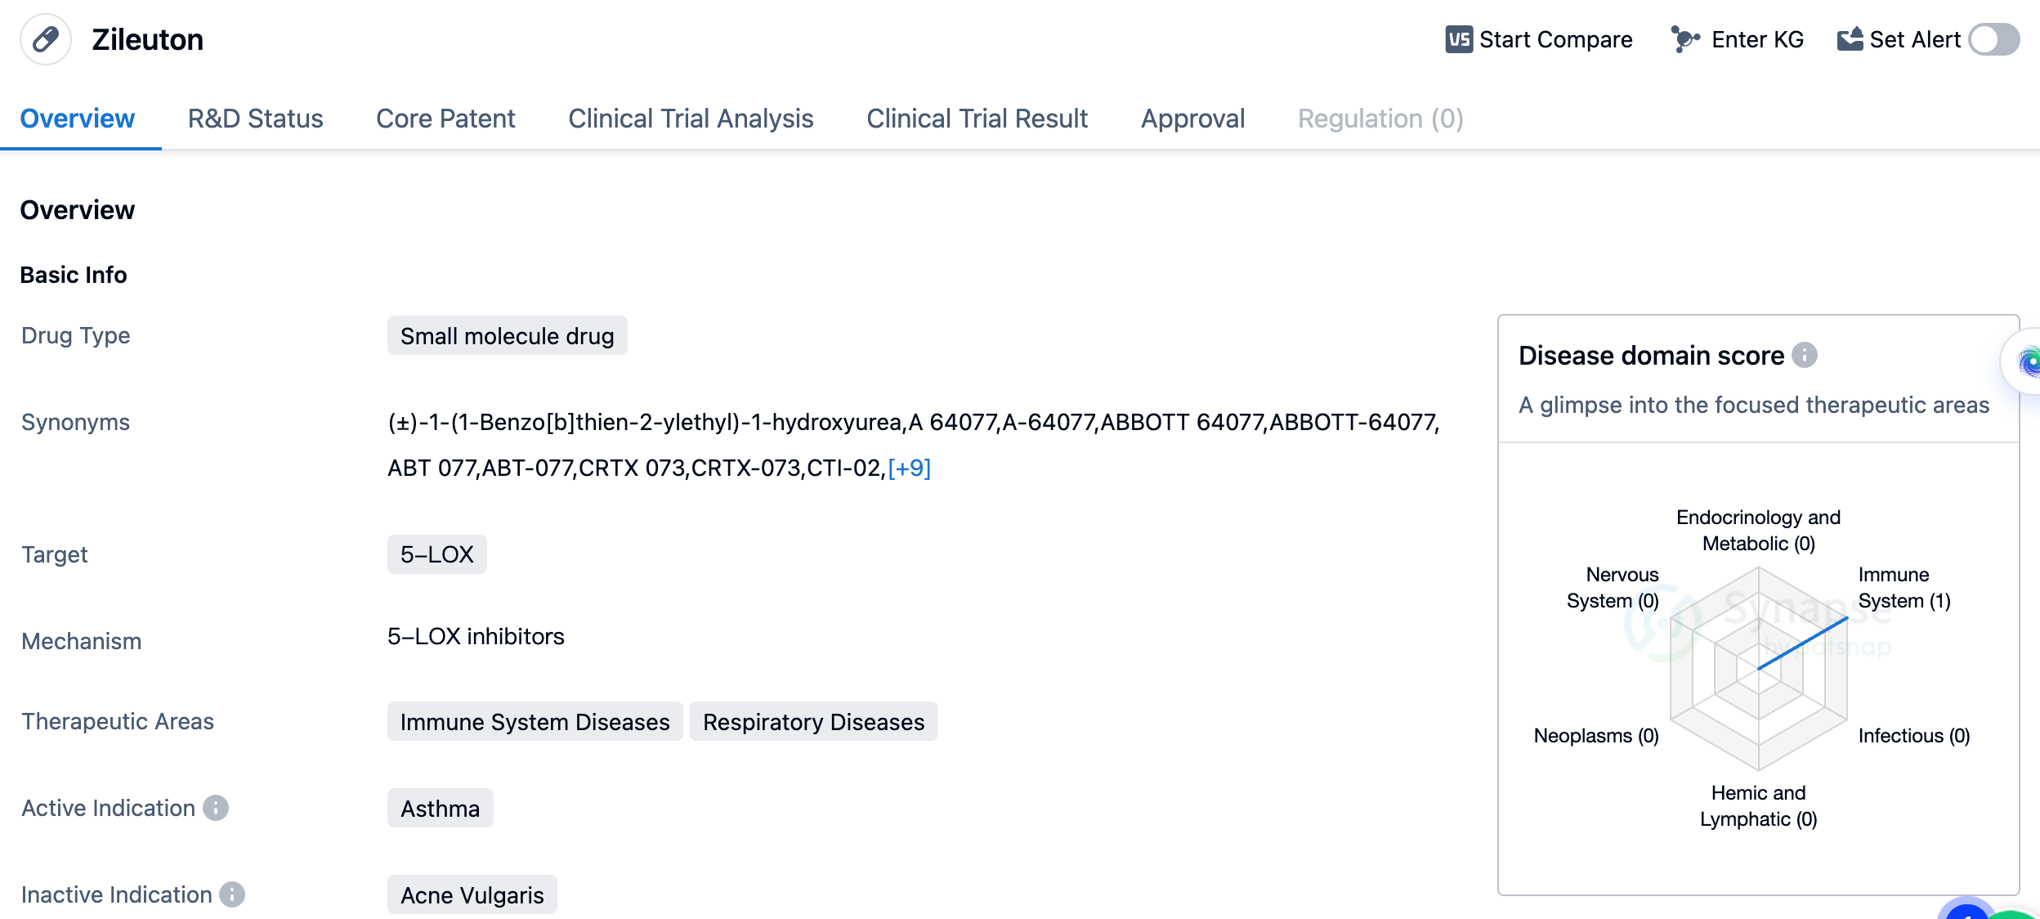Click info icon next to Disease domain score
The image size is (2040, 919).
point(1805,355)
